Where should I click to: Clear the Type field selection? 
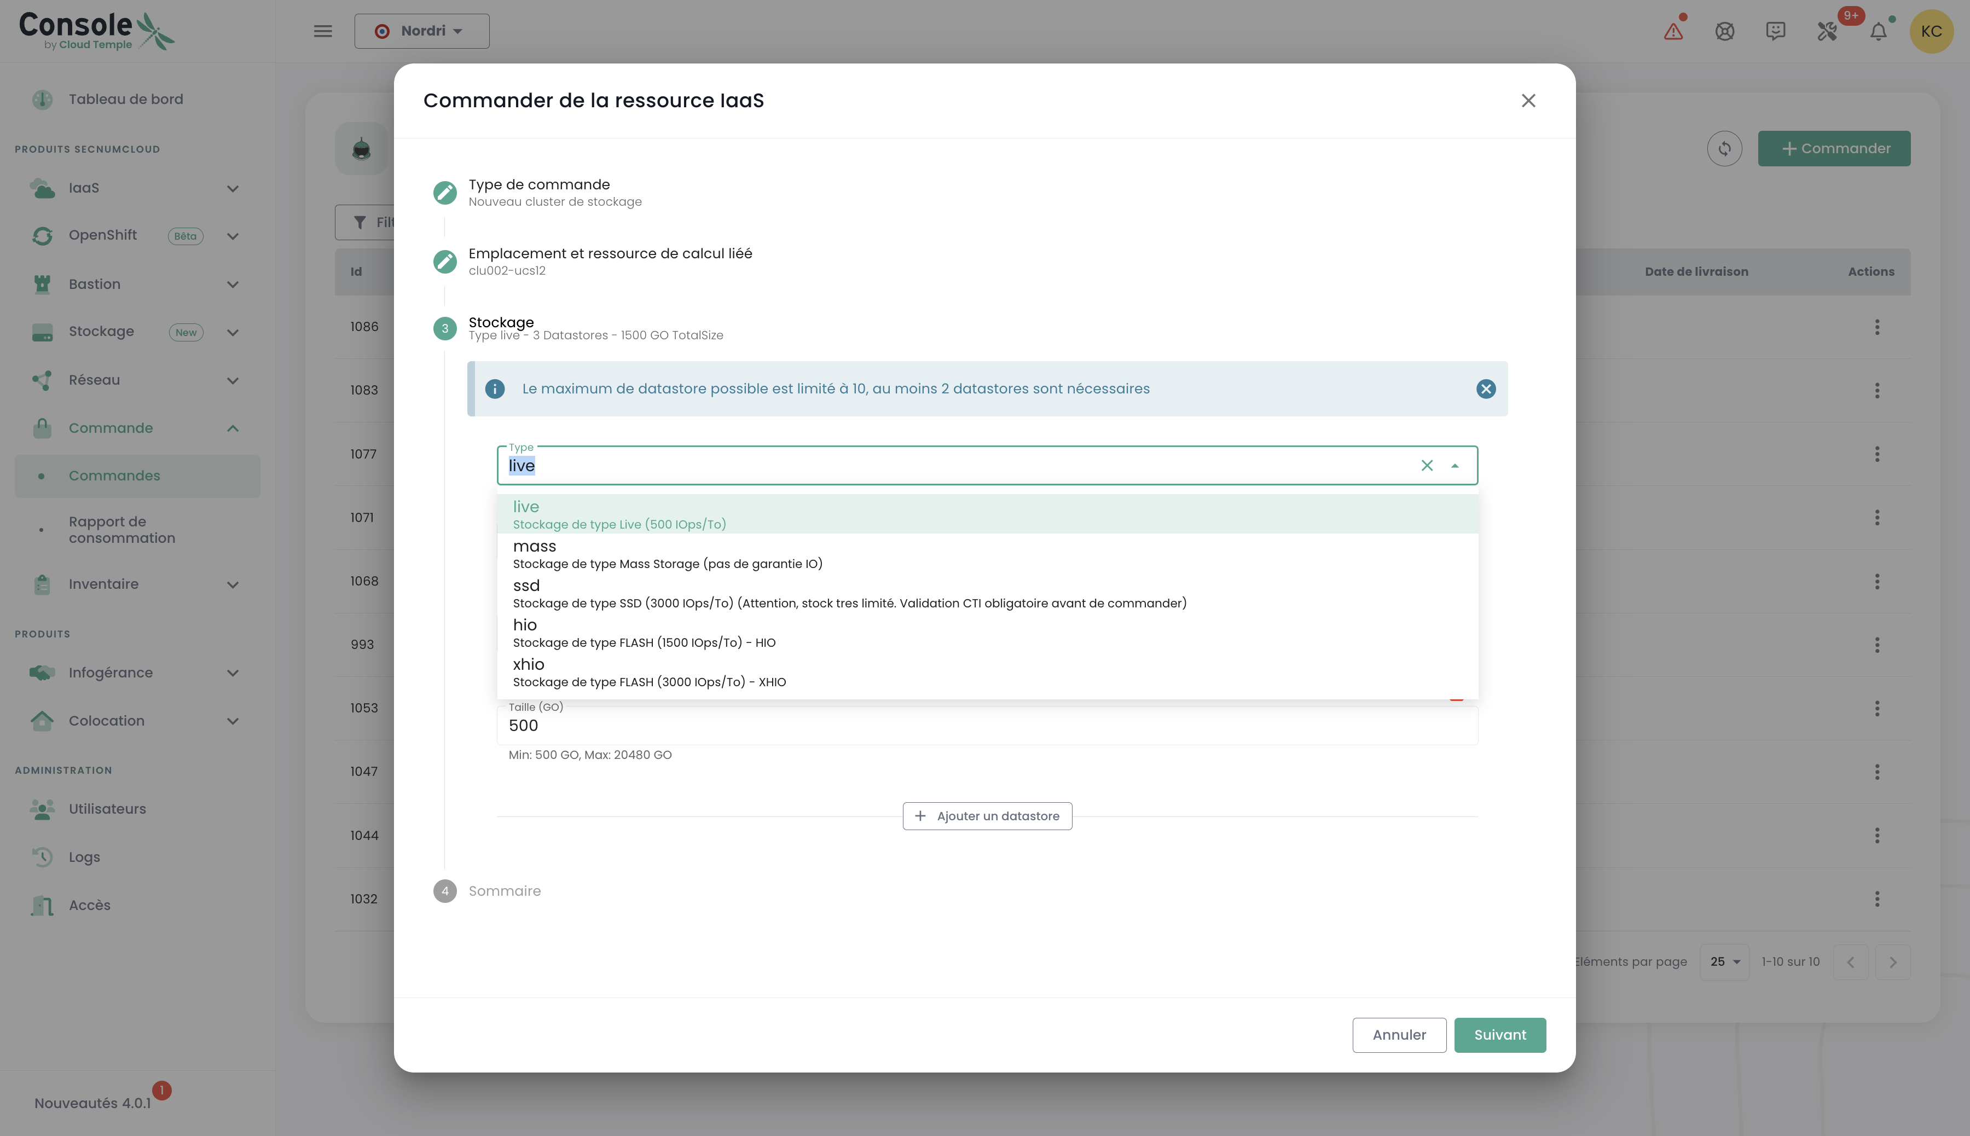click(1427, 466)
